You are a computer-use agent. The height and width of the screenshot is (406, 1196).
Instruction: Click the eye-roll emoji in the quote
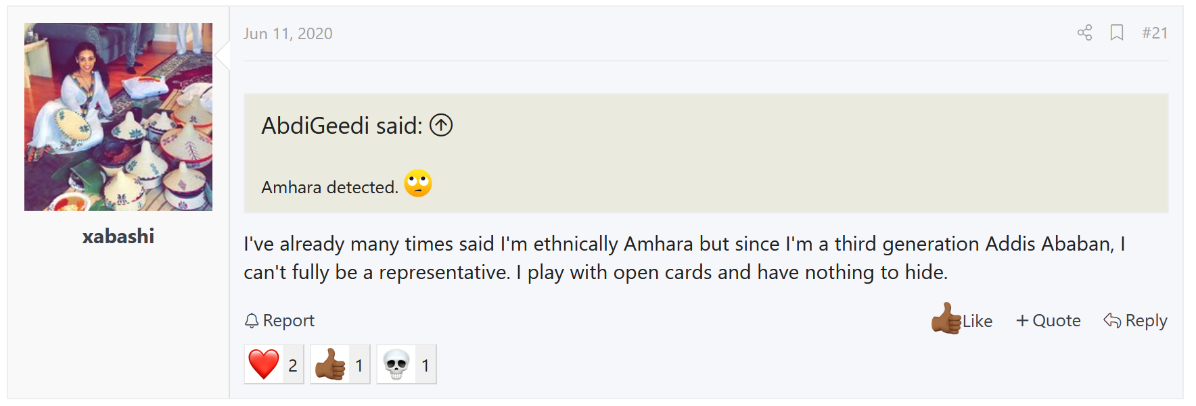pos(418,183)
